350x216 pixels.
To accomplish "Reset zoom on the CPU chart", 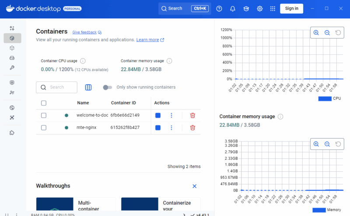I will pos(338,33).
